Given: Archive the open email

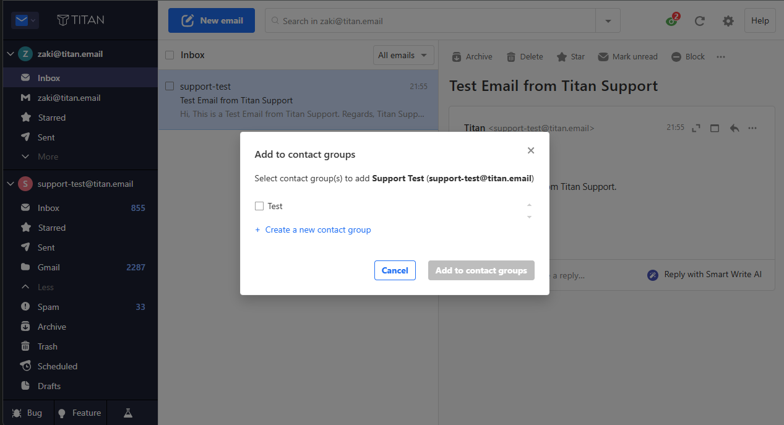Looking at the screenshot, I should [x=472, y=57].
